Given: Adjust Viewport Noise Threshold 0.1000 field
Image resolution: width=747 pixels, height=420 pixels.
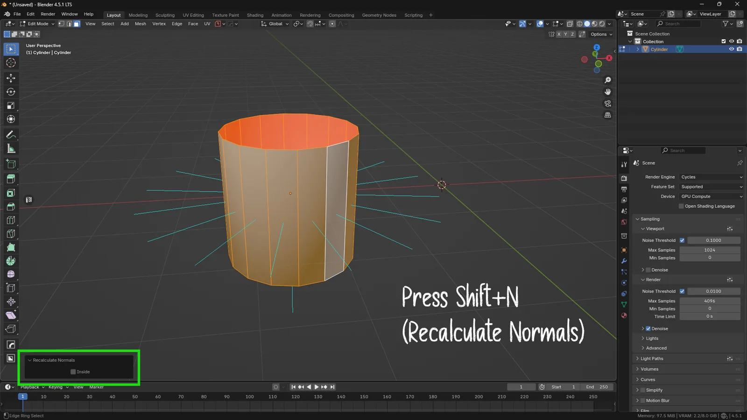Looking at the screenshot, I should click(713, 240).
